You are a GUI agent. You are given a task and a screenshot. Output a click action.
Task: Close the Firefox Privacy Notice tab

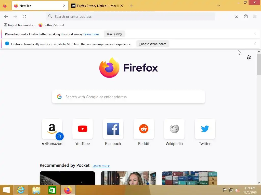point(122,6)
